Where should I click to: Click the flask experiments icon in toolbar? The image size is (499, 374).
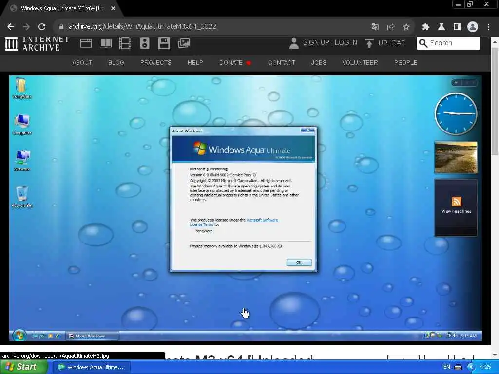coord(441,27)
